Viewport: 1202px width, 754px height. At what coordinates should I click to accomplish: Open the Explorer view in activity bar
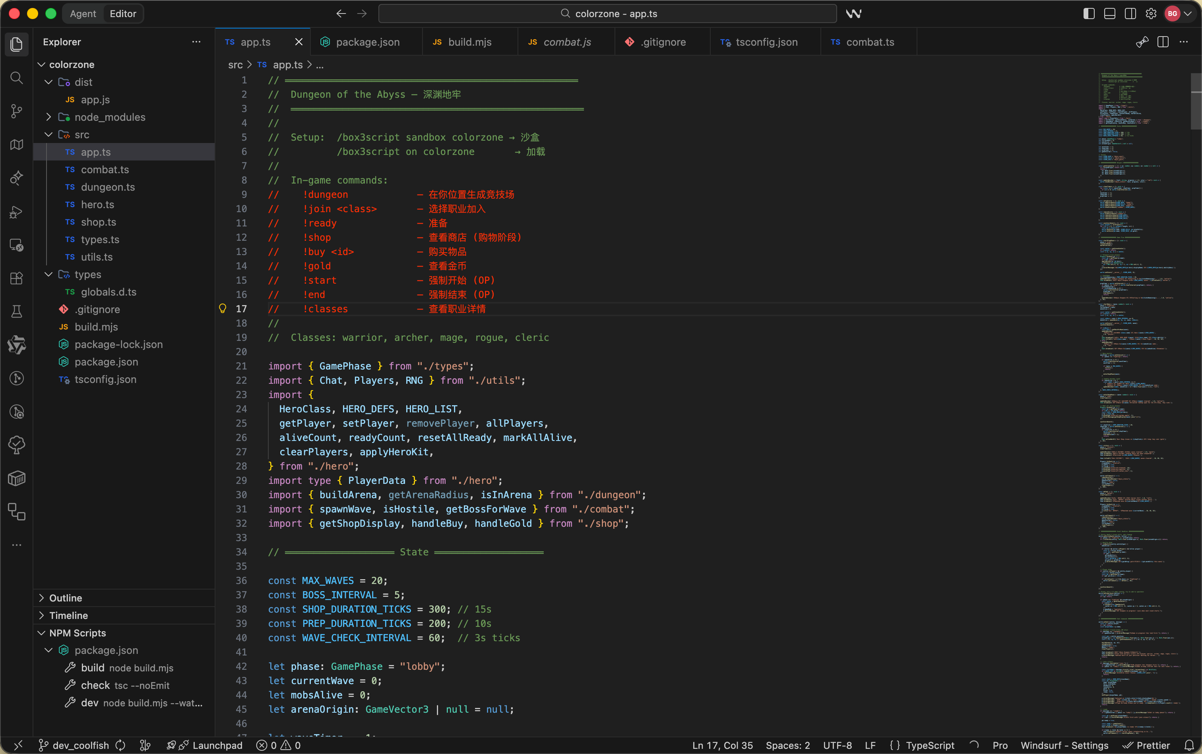(16, 44)
